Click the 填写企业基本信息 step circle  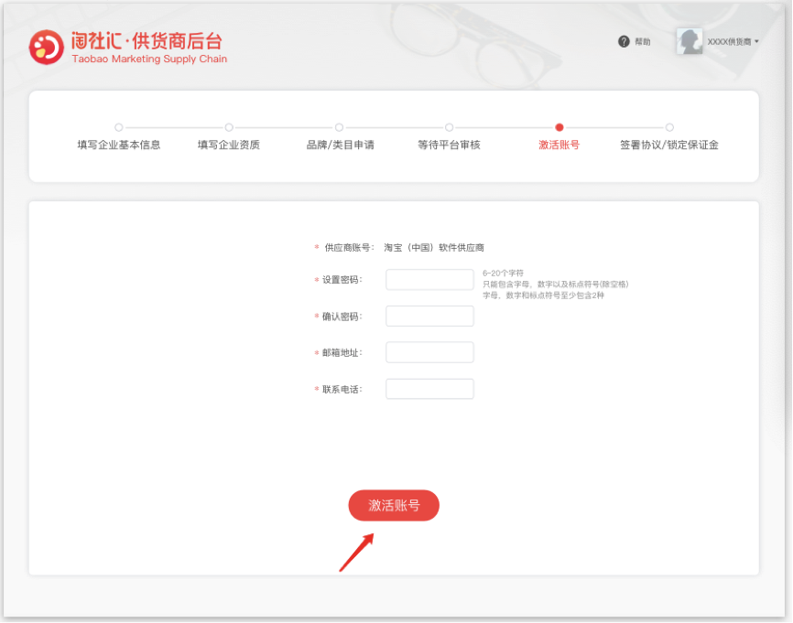119,128
